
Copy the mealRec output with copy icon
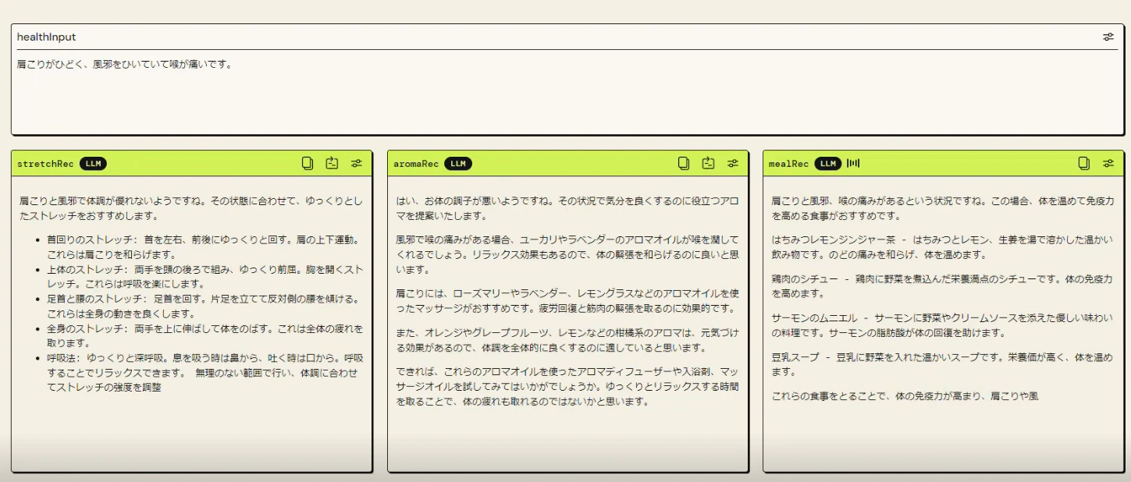tap(1084, 163)
